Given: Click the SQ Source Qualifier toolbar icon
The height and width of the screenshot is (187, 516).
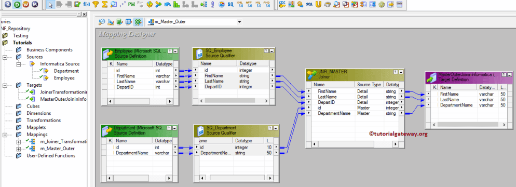Looking at the screenshot, I should [x=230, y=4].
